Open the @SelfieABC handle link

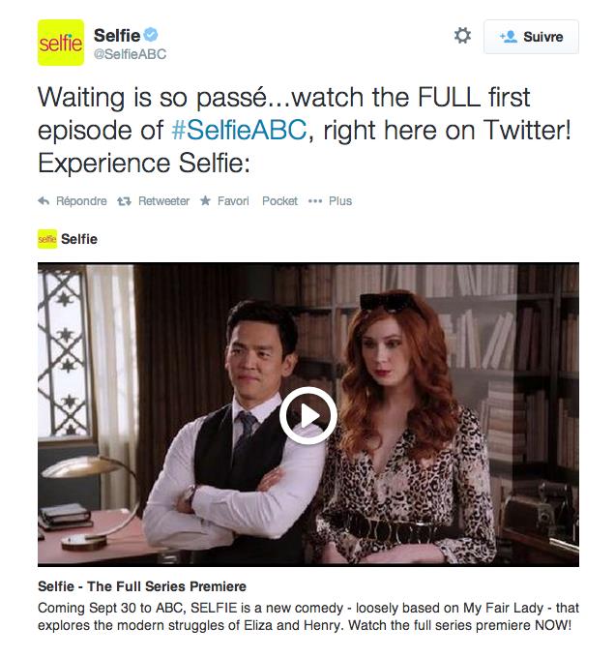[x=130, y=54]
